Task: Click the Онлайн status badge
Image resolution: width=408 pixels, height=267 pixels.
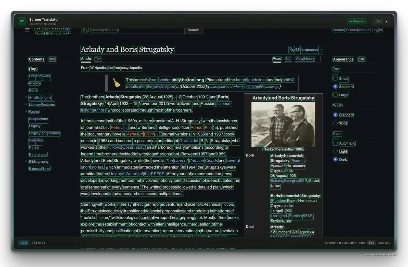Action: tap(357, 21)
